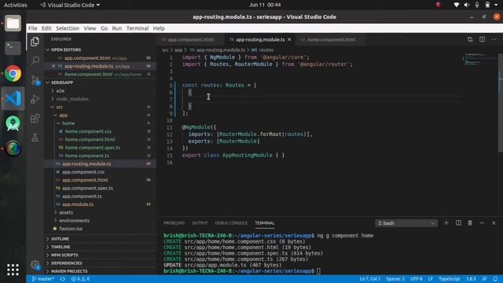Open the File menu
This screenshot has width=503, height=283.
click(x=33, y=28)
